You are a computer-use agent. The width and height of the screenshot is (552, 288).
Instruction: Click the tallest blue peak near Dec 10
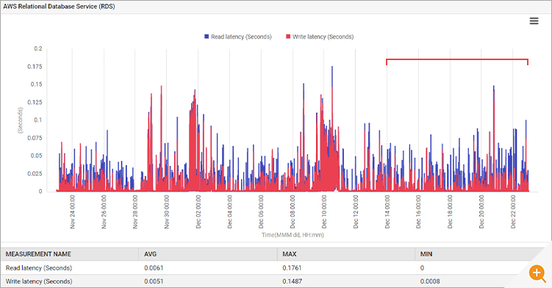click(x=331, y=75)
